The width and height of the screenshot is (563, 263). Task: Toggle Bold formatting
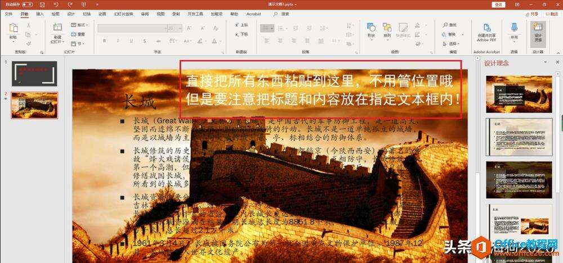point(105,41)
